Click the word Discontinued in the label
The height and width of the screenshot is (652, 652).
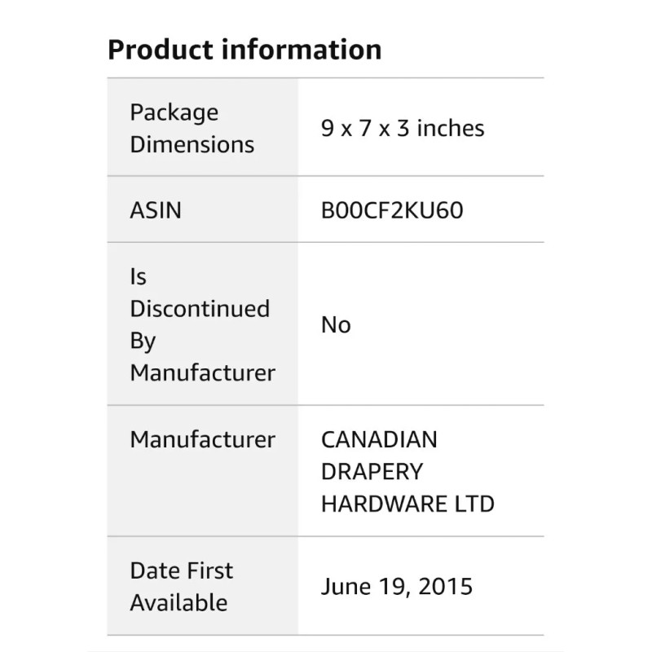[x=200, y=309]
